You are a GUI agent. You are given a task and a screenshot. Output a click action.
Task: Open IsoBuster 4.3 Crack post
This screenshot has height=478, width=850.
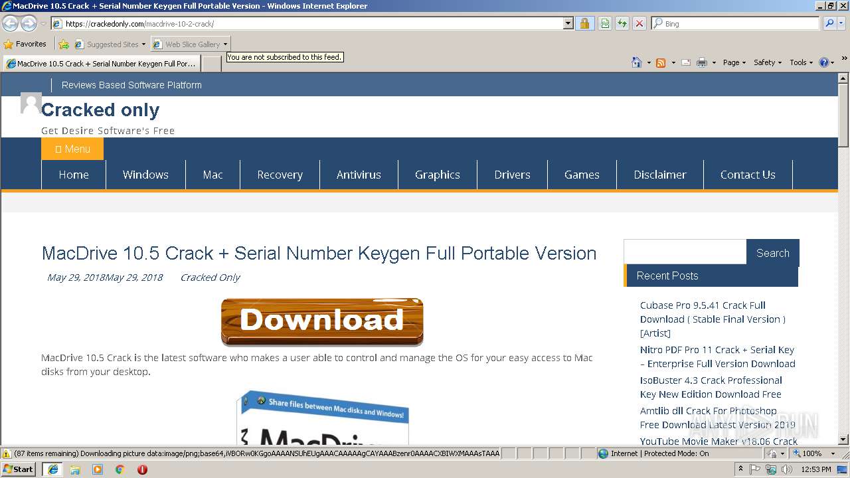[711, 387]
